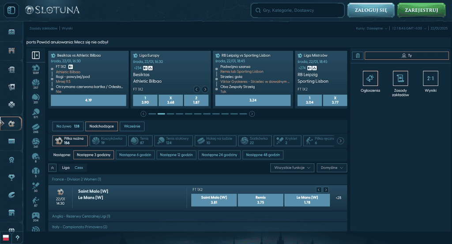Show more markets +28 for Saint Malo match
This screenshot has width=452, height=244.
tap(339, 198)
